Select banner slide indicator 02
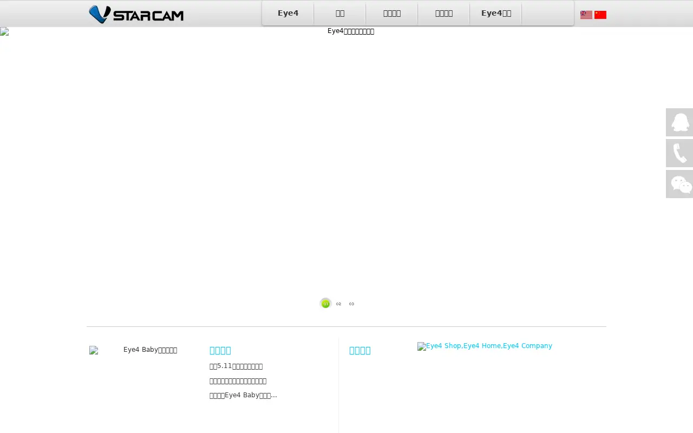The width and height of the screenshot is (693, 433). click(338, 304)
